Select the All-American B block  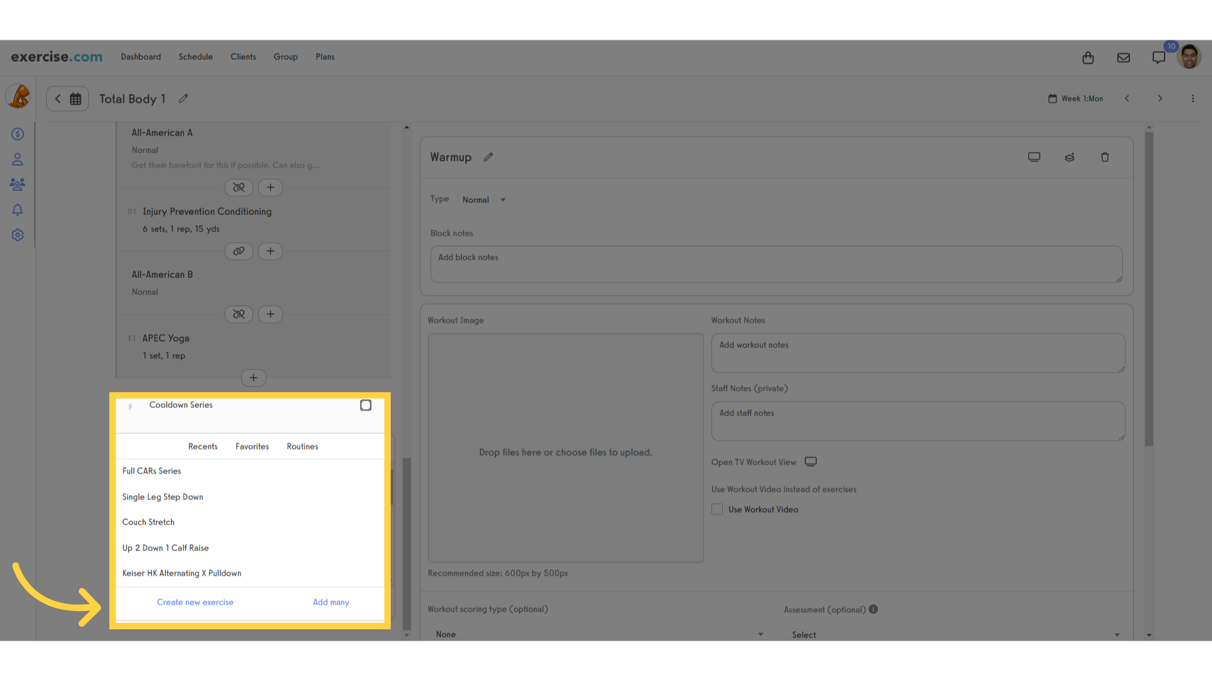pos(254,283)
